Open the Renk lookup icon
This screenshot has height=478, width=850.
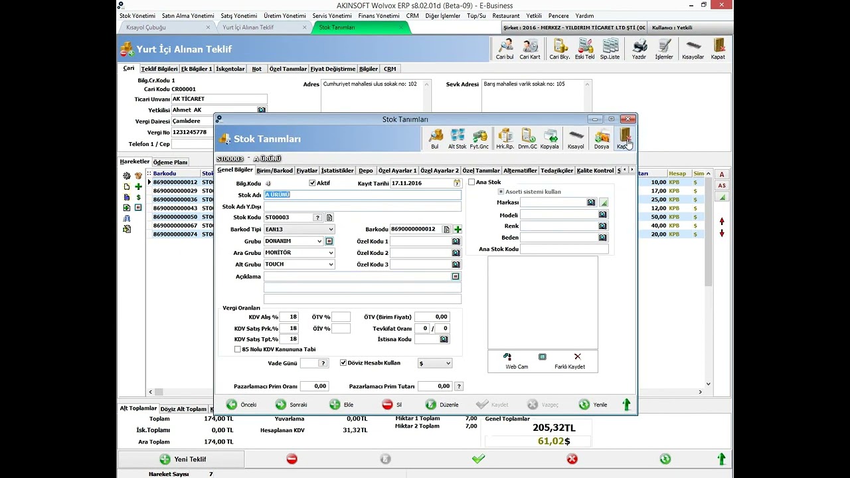[602, 226]
